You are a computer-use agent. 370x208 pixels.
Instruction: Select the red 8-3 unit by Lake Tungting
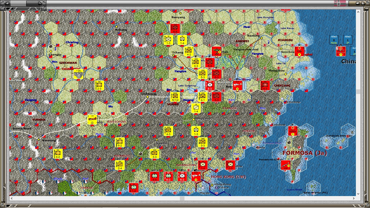tap(210, 85)
